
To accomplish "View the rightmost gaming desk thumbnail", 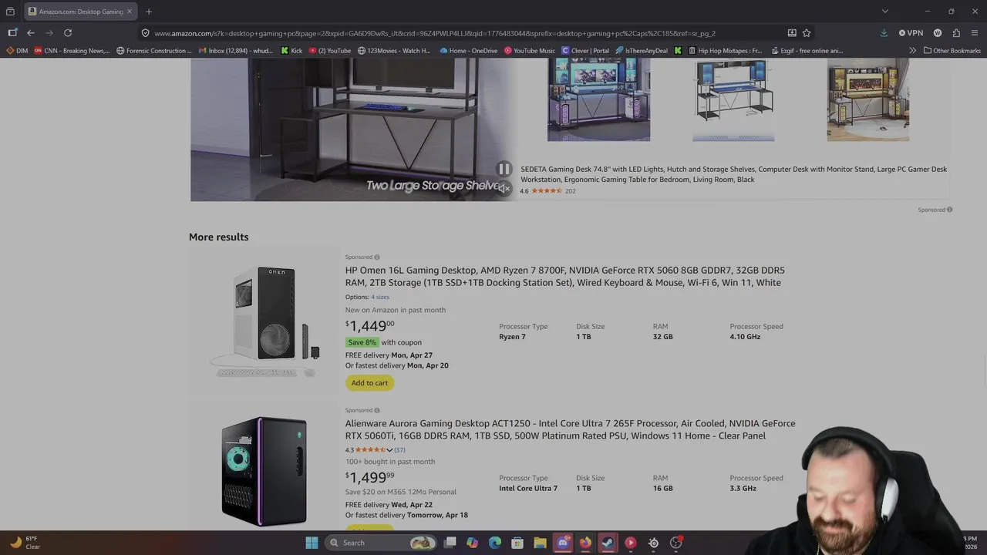I will click(868, 99).
